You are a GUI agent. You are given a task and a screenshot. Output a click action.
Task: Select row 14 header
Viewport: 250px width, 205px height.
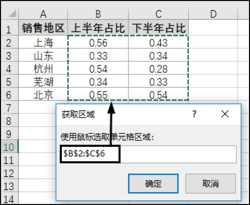(10, 198)
